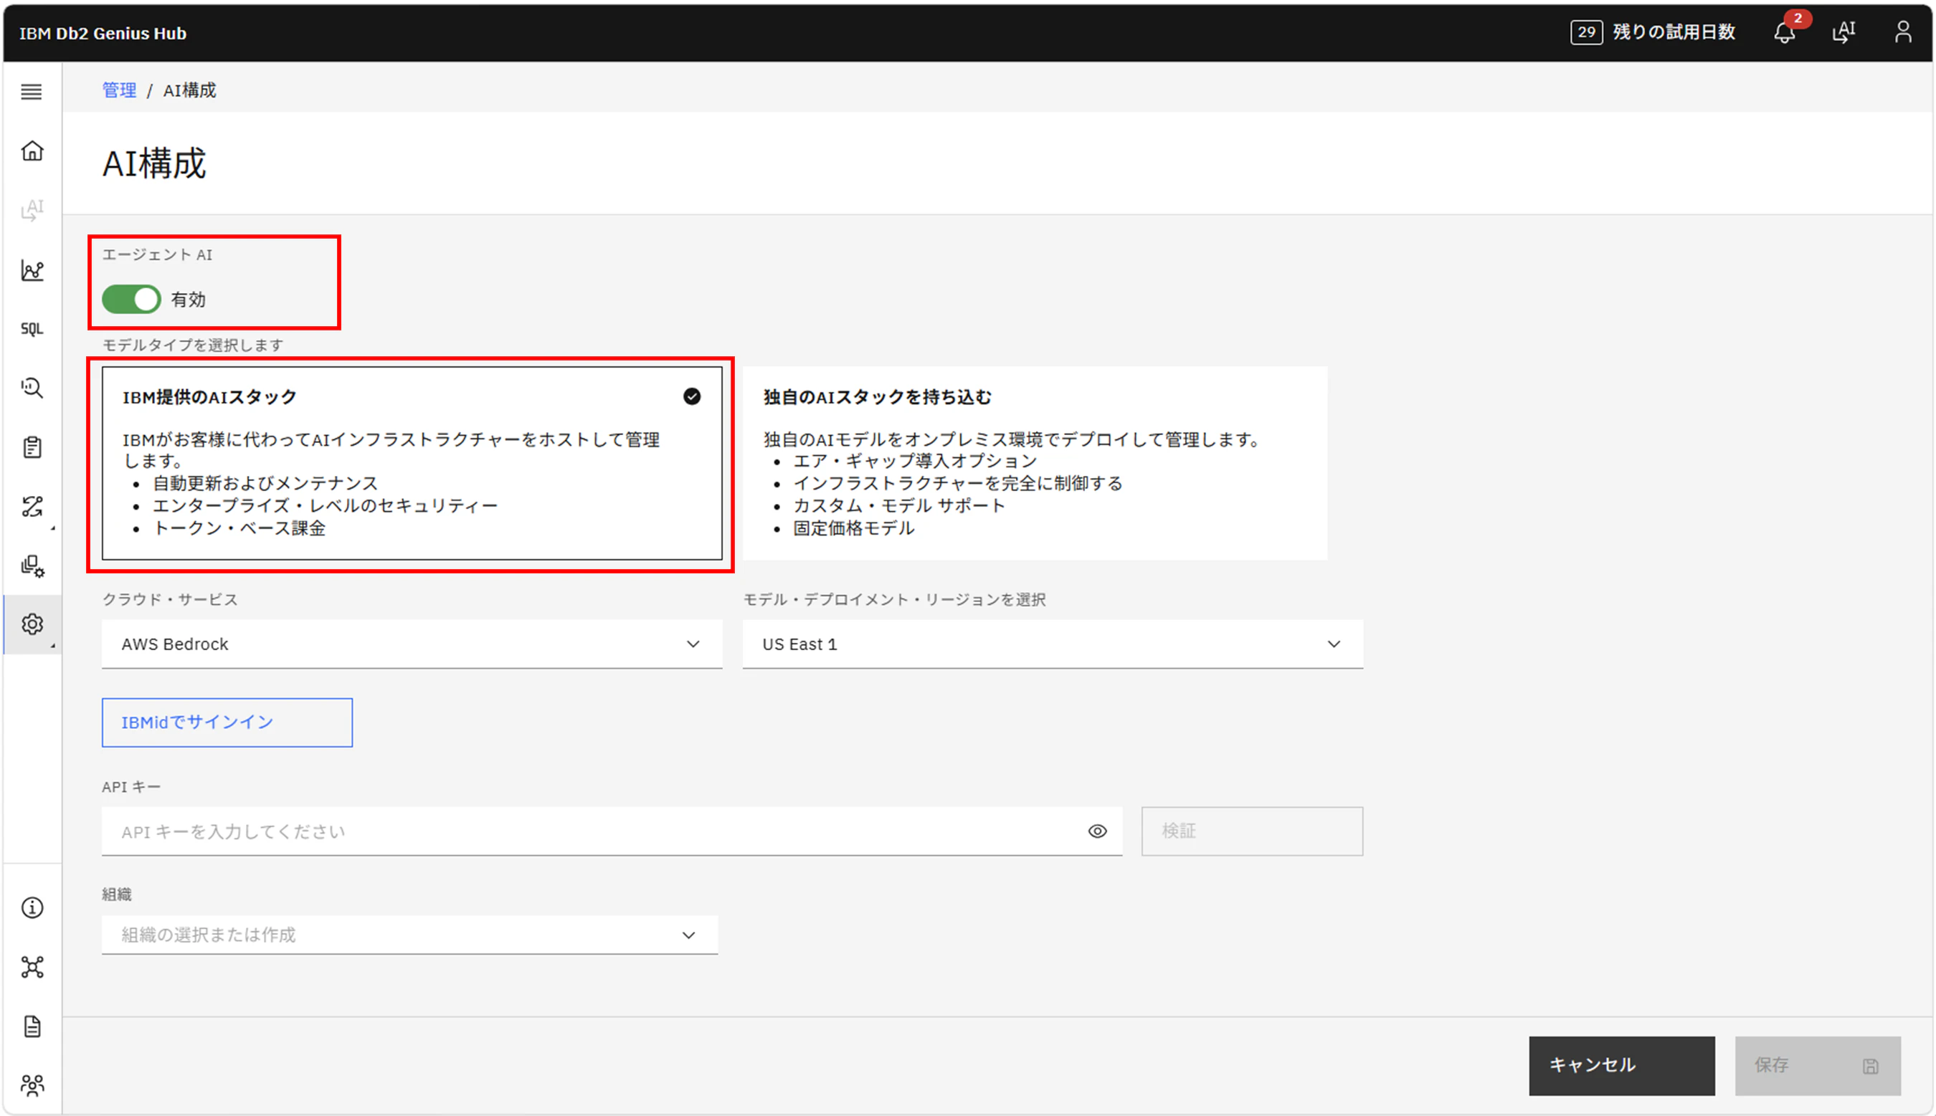Image resolution: width=1936 pixels, height=1116 pixels.
Task: Open the region dropdown showing US East 1
Action: coord(1052,644)
